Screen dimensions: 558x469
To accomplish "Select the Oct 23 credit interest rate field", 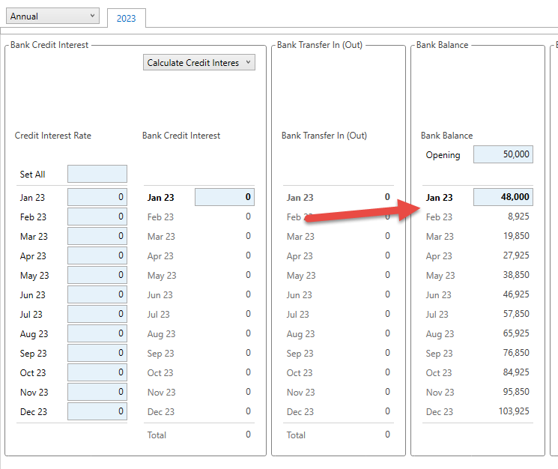I will 97,373.
